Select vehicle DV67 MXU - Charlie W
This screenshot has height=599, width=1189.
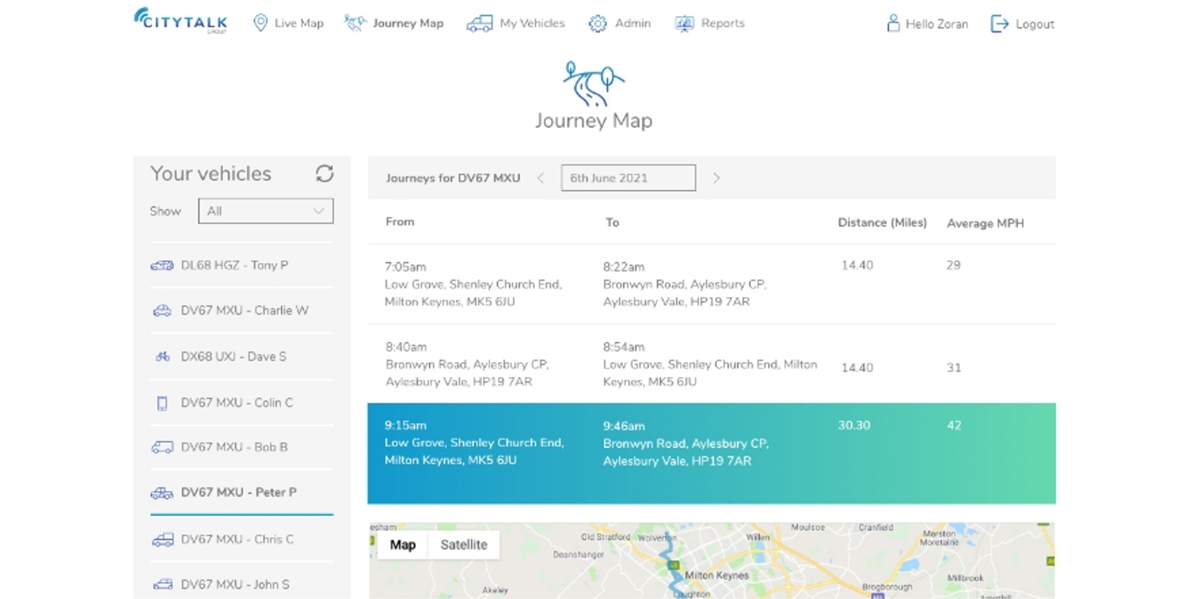point(242,311)
